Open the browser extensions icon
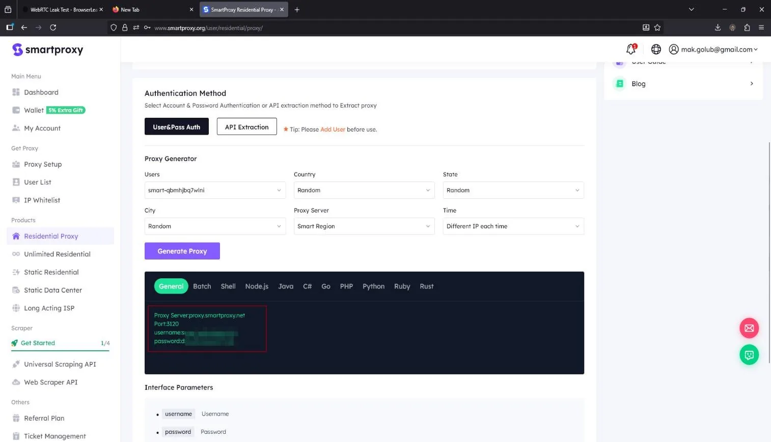Image resolution: width=771 pixels, height=442 pixels. pos(747,28)
